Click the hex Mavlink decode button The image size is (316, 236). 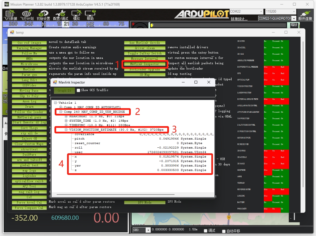pos(145,43)
